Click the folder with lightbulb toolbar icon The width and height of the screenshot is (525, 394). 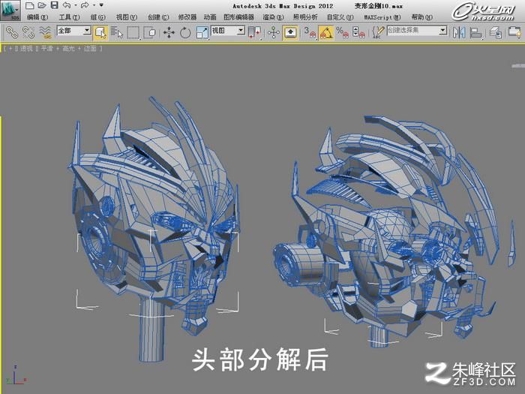tap(514, 32)
